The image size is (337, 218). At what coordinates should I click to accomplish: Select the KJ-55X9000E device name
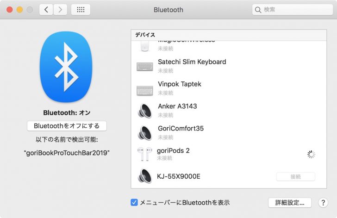pos(179,176)
